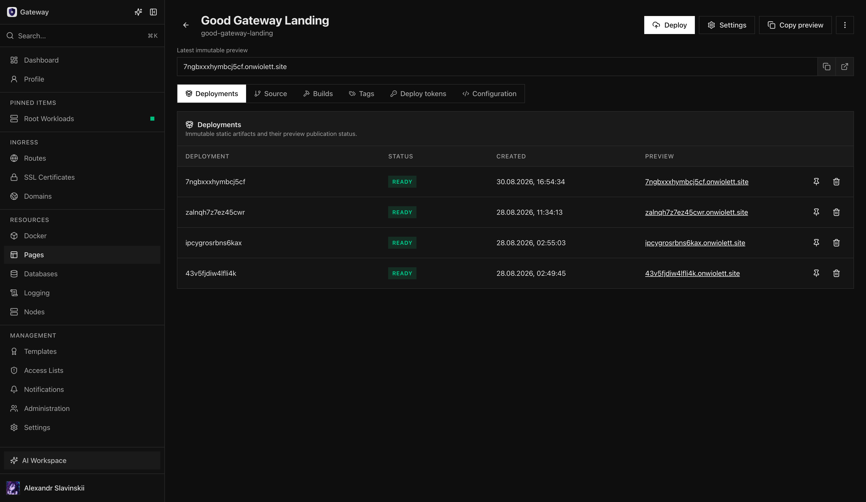Collapse the sidebar panel icon
Image resolution: width=866 pixels, height=502 pixels.
click(x=153, y=12)
